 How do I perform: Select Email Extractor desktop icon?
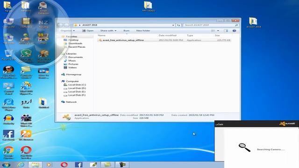pyautogui.click(x=43, y=7)
